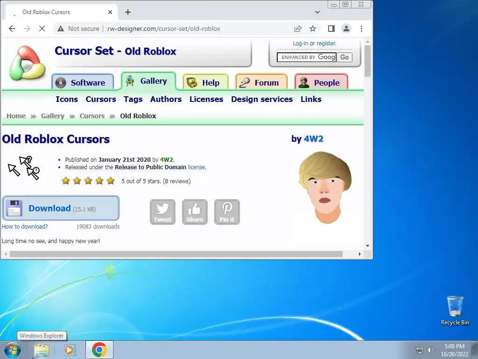Click the horizontal scrollbar thumb

point(176,254)
